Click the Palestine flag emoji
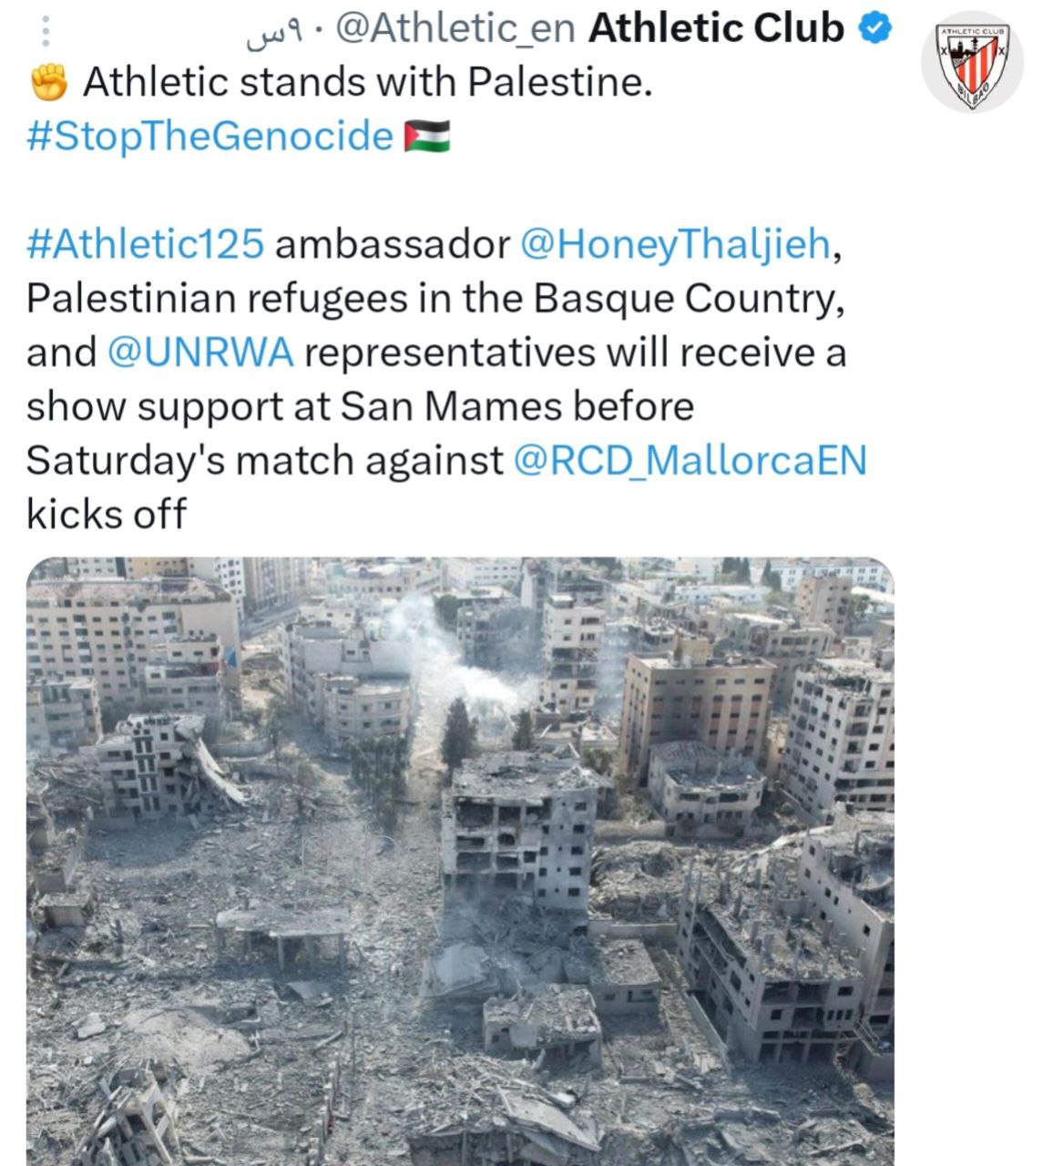Image resolution: width=1043 pixels, height=1166 pixels. coord(426,137)
